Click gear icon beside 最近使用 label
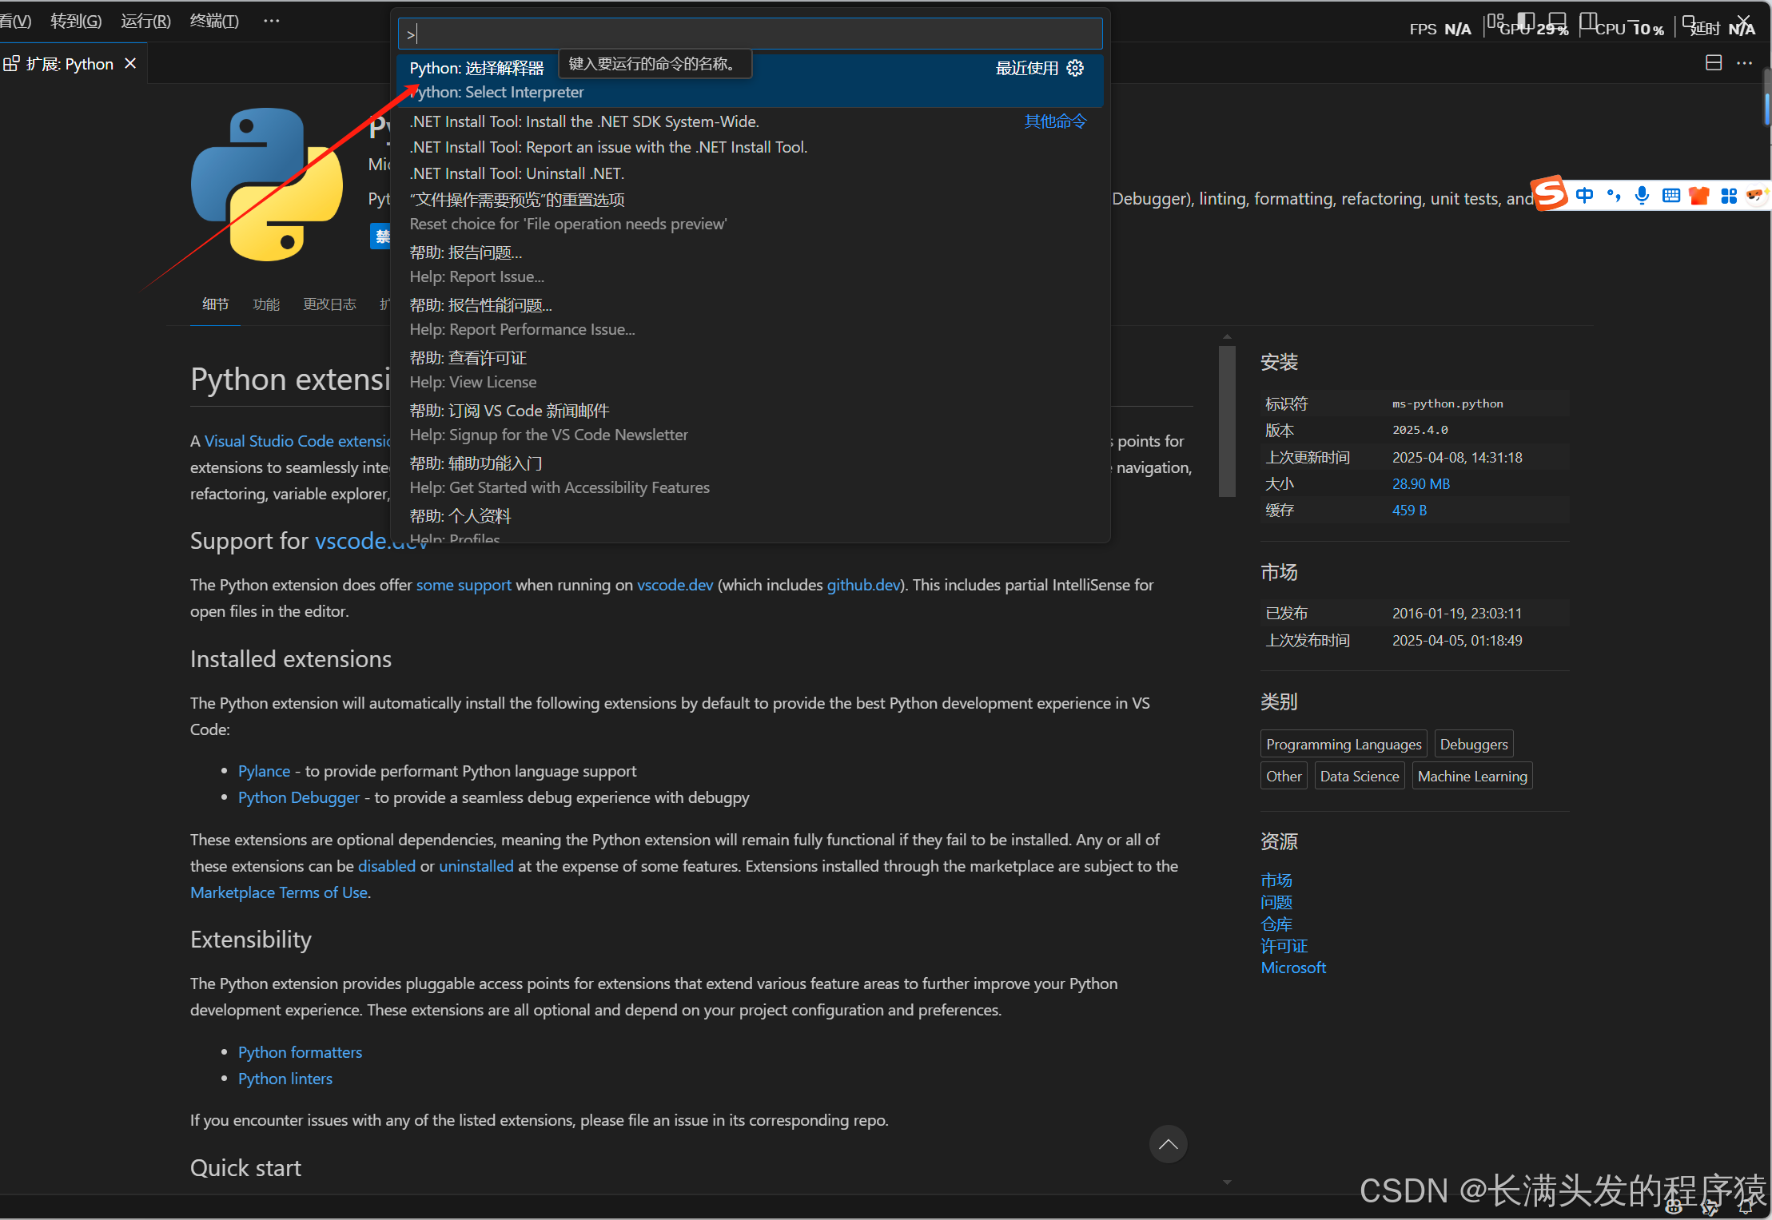The height and width of the screenshot is (1220, 1772). [x=1075, y=68]
